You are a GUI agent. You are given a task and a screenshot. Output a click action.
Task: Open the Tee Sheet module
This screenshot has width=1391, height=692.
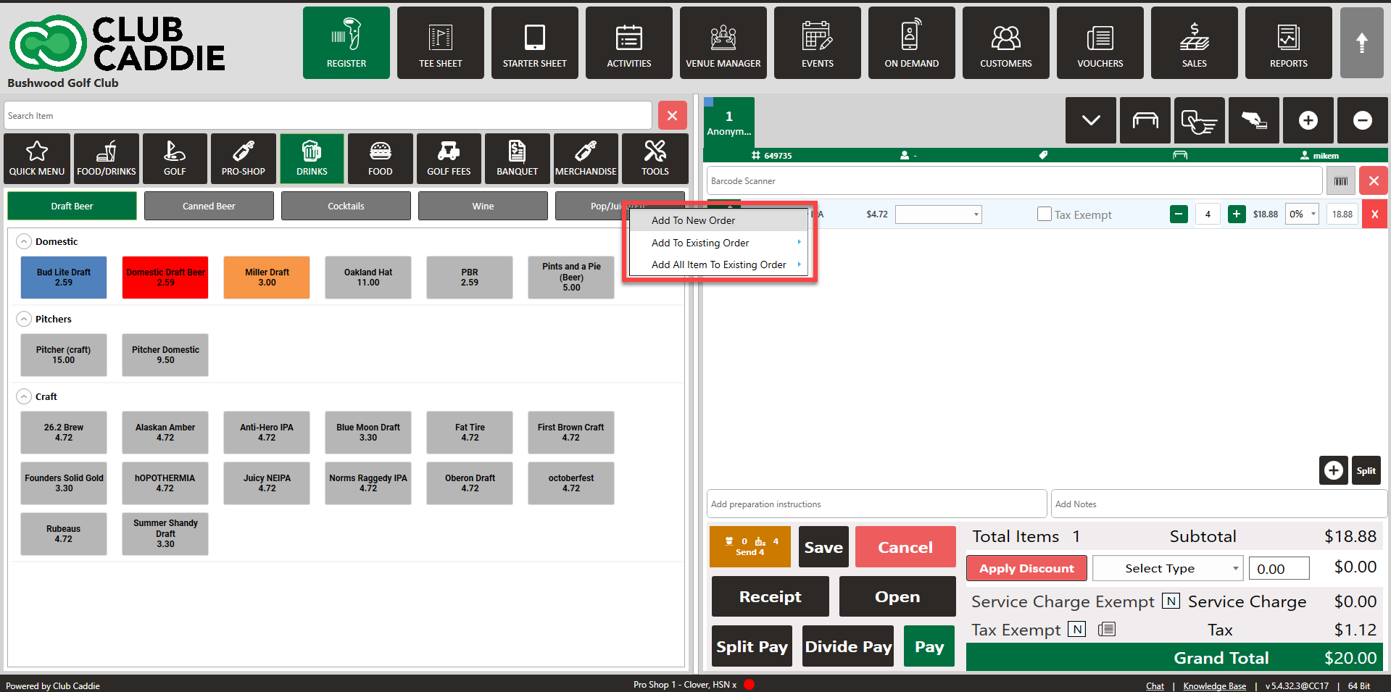click(440, 43)
